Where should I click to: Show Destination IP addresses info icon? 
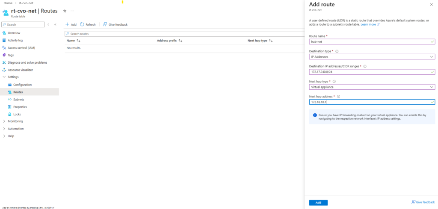(365, 66)
